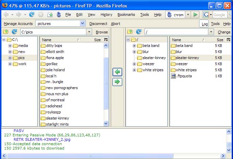
Task: Open the address bar history dropdown
Action: [188, 15]
